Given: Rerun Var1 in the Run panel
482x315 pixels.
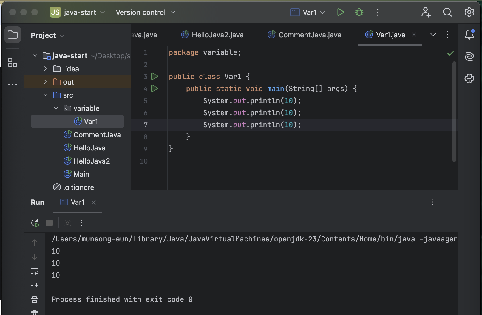Looking at the screenshot, I should tap(35, 223).
